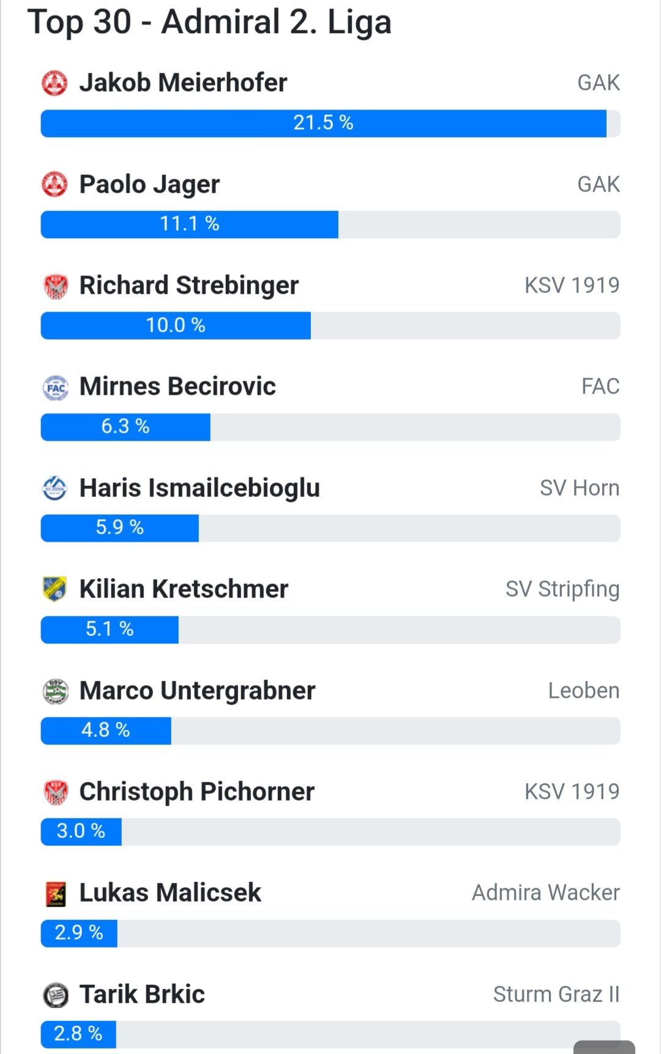Click the grey overlay tab at bottom right
661x1054 pixels.
click(x=604, y=1047)
